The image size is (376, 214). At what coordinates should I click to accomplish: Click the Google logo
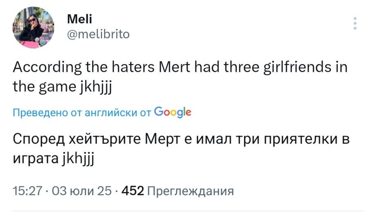click(x=173, y=112)
